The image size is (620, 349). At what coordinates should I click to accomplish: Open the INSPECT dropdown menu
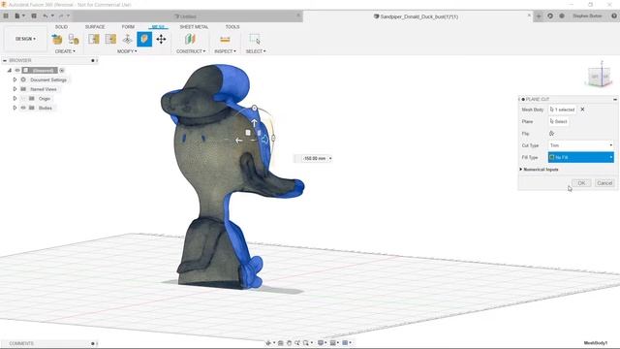tap(225, 51)
